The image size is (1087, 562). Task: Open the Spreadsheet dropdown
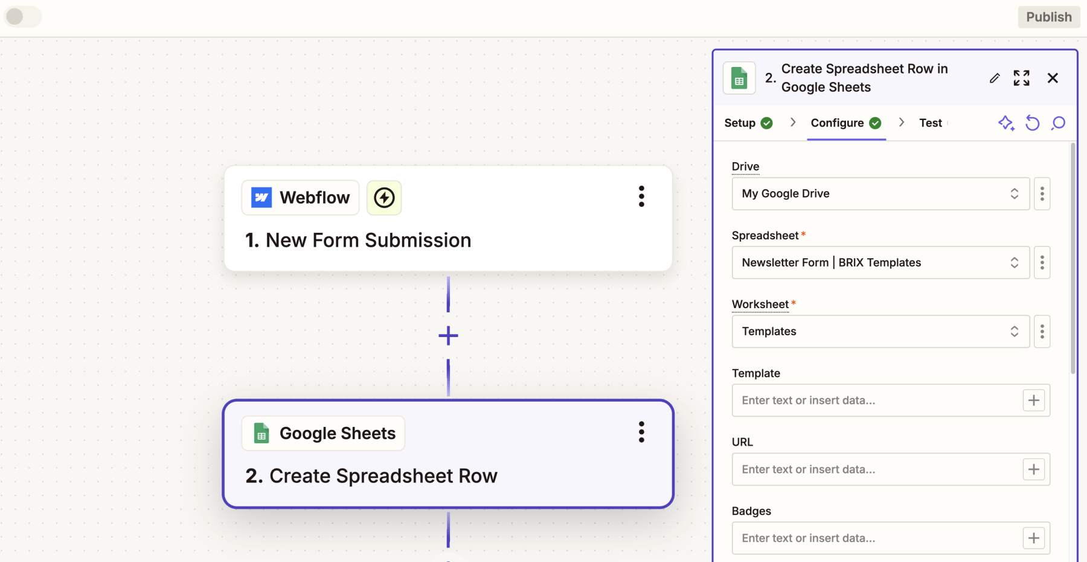point(880,262)
